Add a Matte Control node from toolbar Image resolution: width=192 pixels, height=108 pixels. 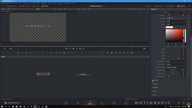(x=64, y=53)
